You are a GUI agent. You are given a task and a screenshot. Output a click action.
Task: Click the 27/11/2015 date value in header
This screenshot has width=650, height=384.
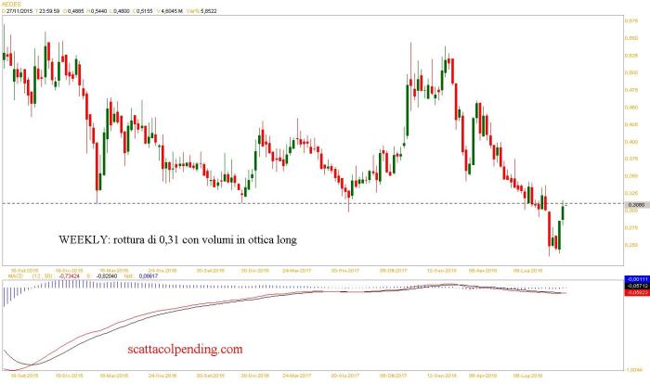tap(19, 13)
